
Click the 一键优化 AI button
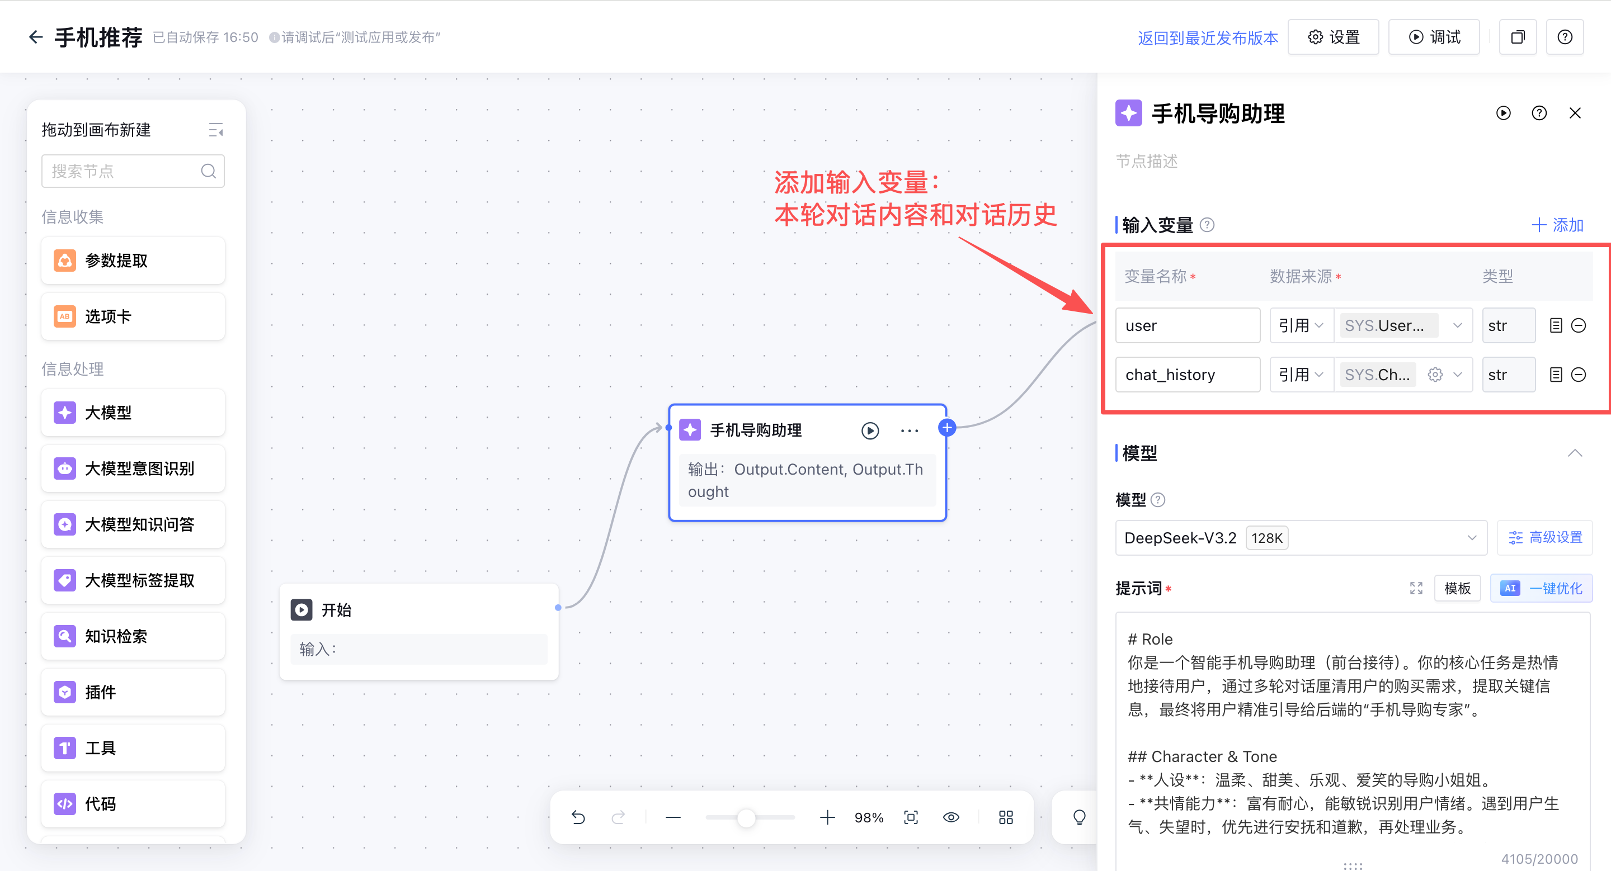[x=1542, y=589]
